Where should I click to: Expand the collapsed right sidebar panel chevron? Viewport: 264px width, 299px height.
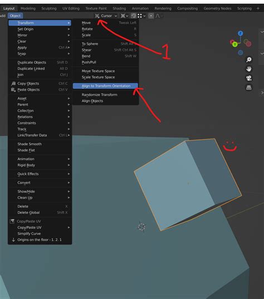(262, 92)
